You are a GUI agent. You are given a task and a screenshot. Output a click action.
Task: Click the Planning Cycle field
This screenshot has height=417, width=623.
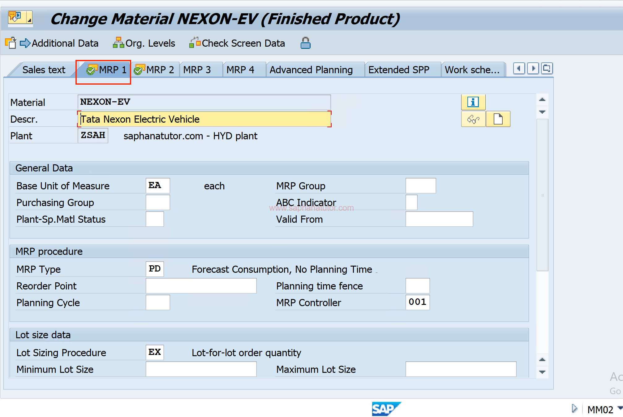(x=158, y=302)
